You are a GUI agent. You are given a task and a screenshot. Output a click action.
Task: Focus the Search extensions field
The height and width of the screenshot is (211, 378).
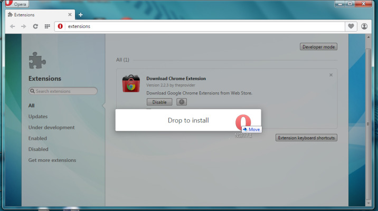tap(63, 91)
